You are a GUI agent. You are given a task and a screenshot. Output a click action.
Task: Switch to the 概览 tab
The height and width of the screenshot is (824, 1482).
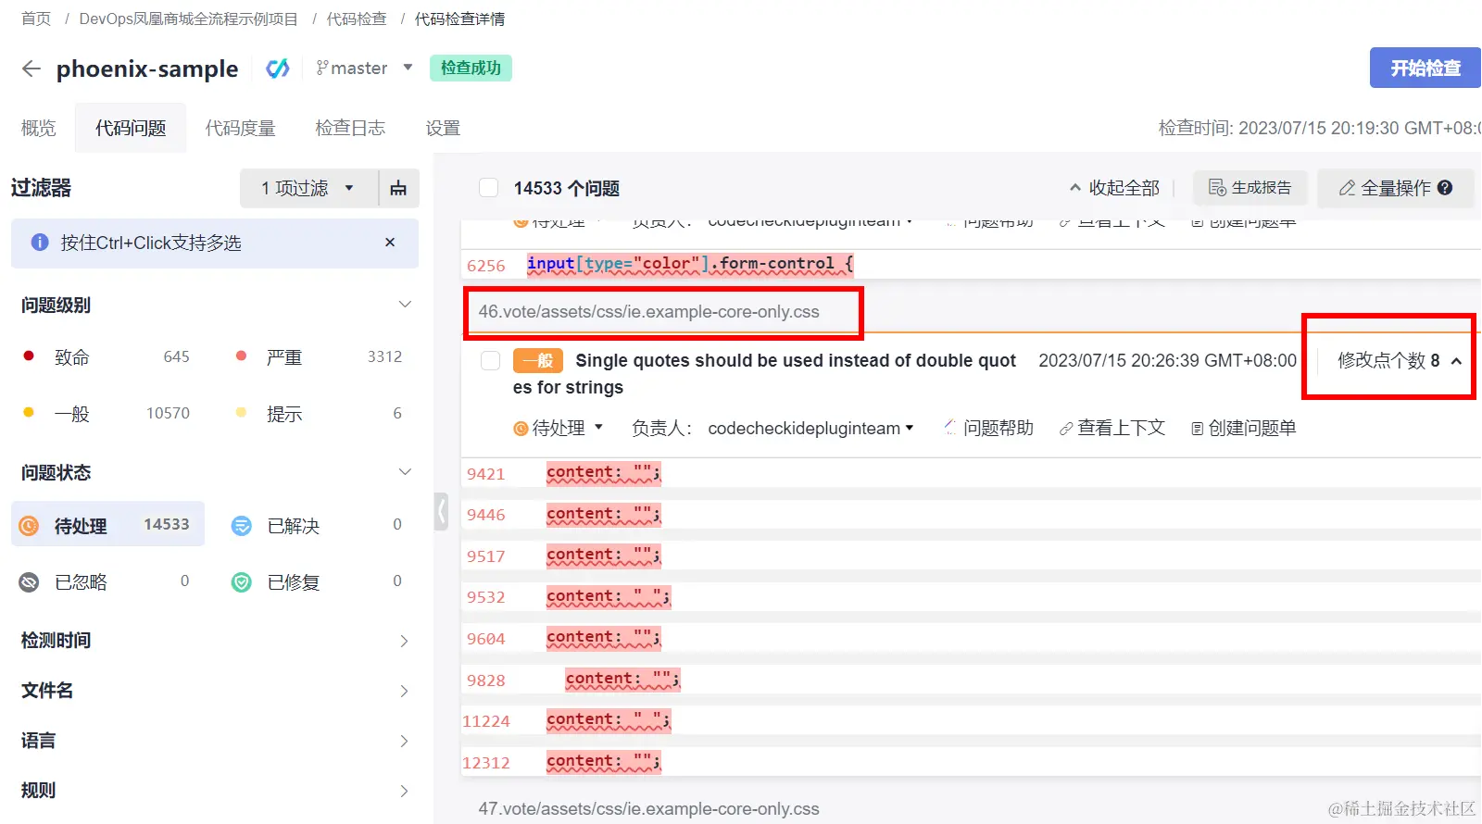click(x=39, y=128)
